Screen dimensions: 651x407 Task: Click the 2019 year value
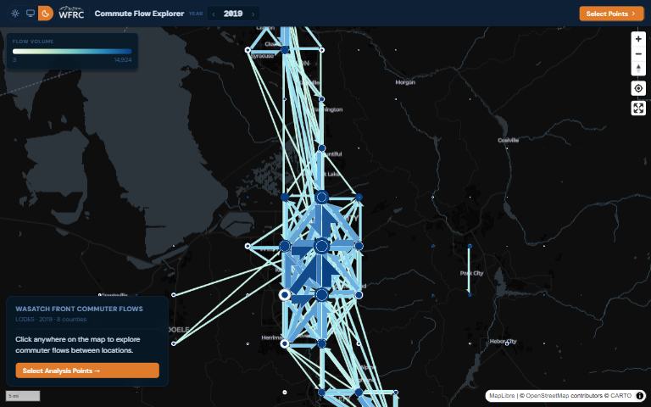point(233,14)
